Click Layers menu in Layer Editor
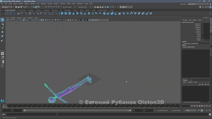 (x=185, y=82)
